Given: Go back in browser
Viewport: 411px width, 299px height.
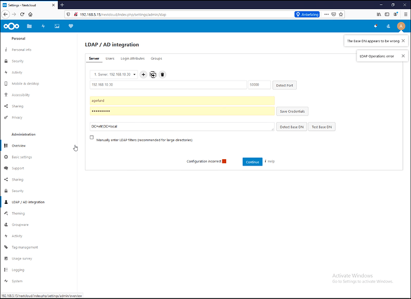Looking at the screenshot, I should [6, 14].
